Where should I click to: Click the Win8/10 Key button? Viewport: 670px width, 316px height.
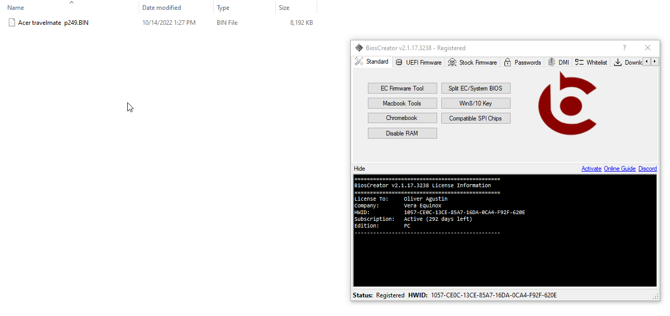[476, 103]
